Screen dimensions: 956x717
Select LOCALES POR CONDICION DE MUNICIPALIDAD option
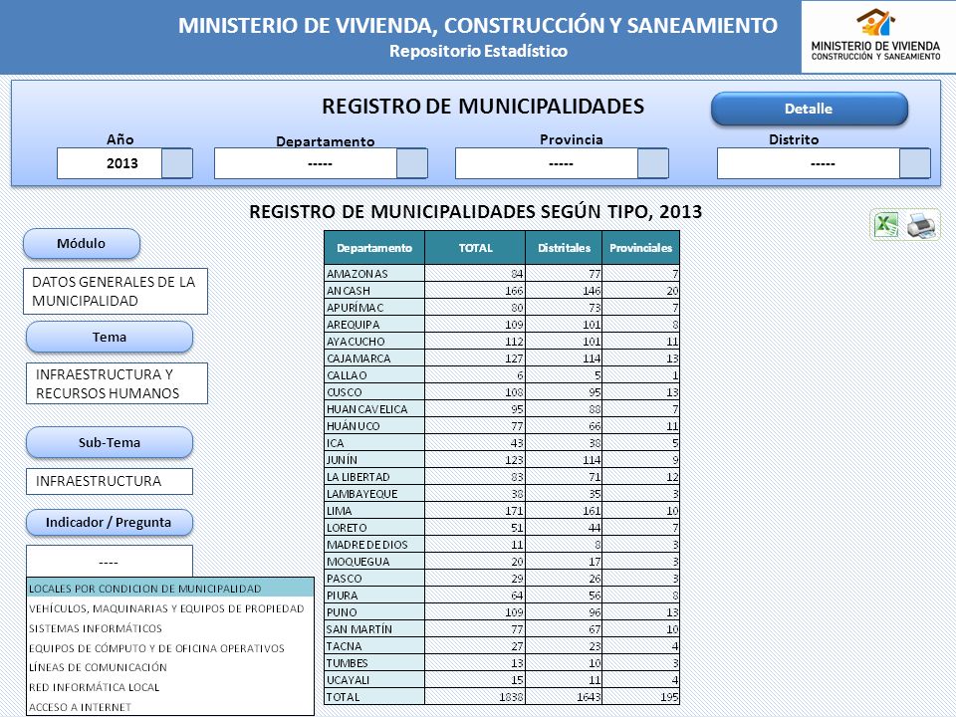tap(170, 589)
